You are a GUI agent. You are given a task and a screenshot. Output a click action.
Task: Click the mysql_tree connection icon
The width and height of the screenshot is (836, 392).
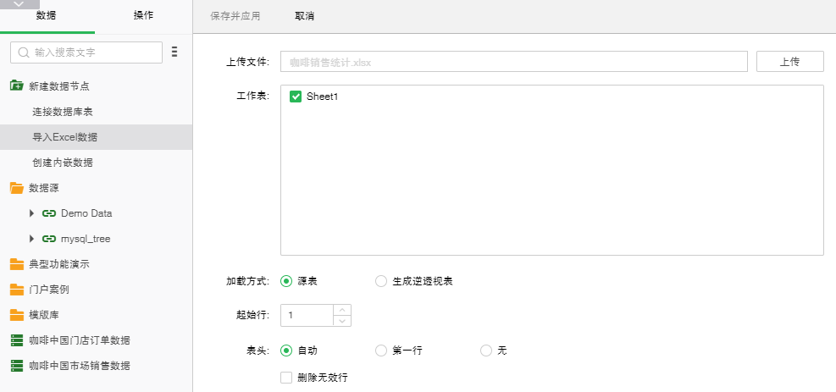(x=49, y=239)
